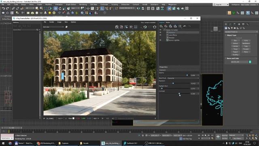Click the Plane primitive button
259x146 pixels.
point(246,52)
